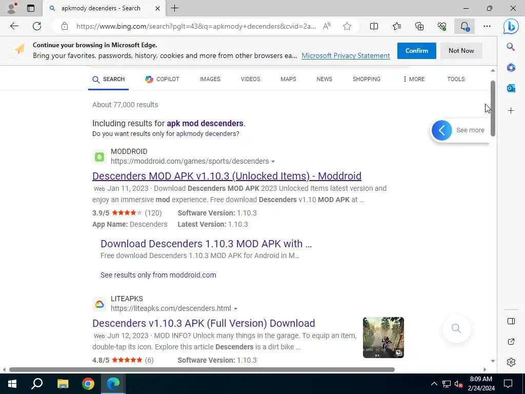This screenshot has width=525, height=394.
Task: Select the SEARCH tab
Action: tap(109, 80)
